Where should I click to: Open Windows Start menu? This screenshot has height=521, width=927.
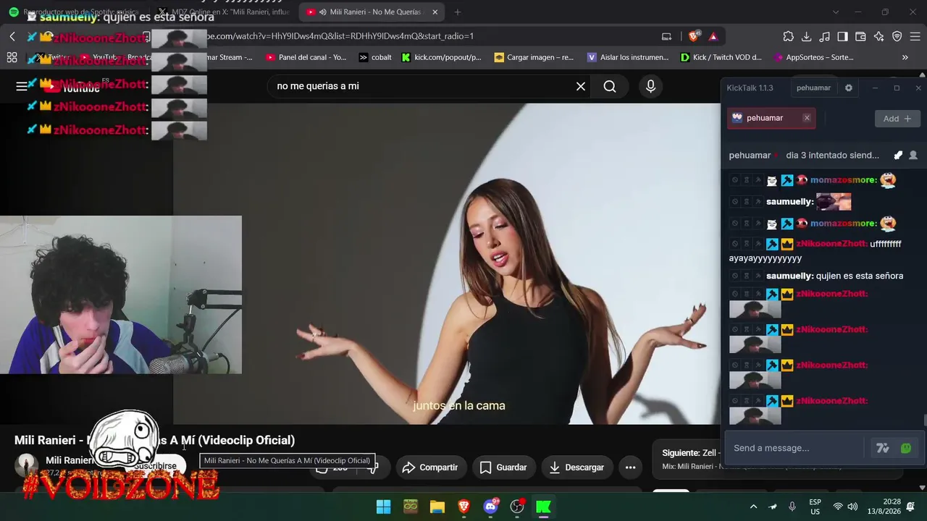coord(384,507)
